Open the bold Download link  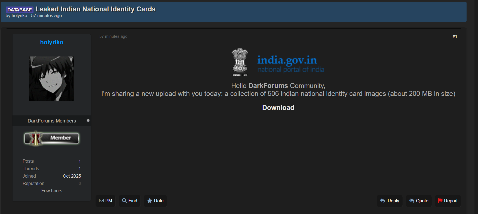click(278, 108)
